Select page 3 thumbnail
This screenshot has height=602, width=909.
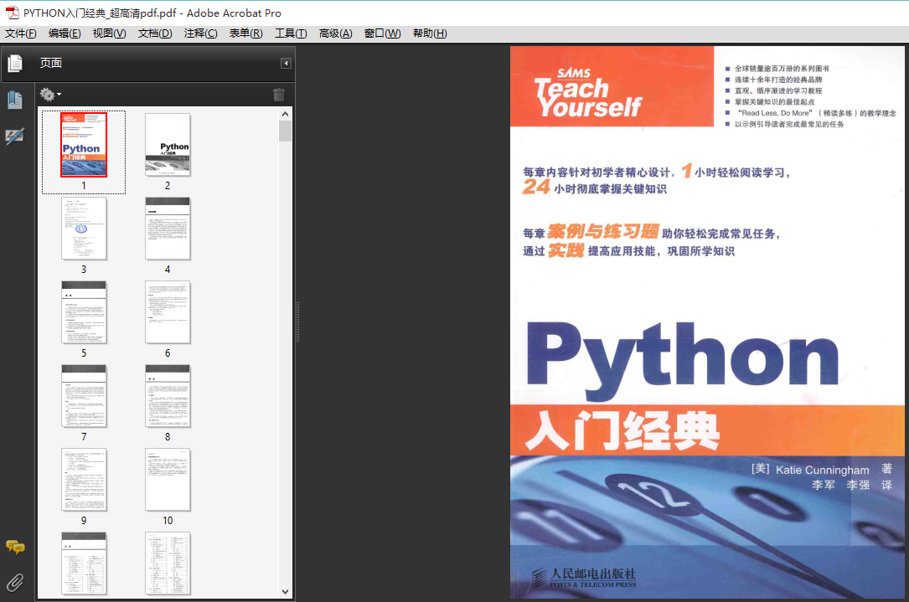pos(84,229)
